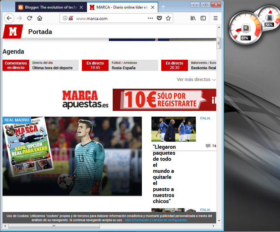Click the vertical scrollbar thumb
Screen dimensions: 280x232
(219, 43)
